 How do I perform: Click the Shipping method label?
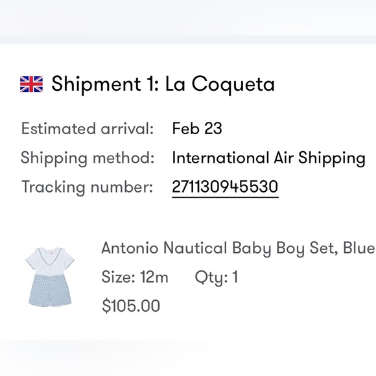pos(88,158)
